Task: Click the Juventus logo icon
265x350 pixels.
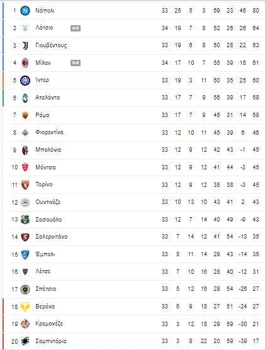Action: pyautogui.click(x=25, y=45)
